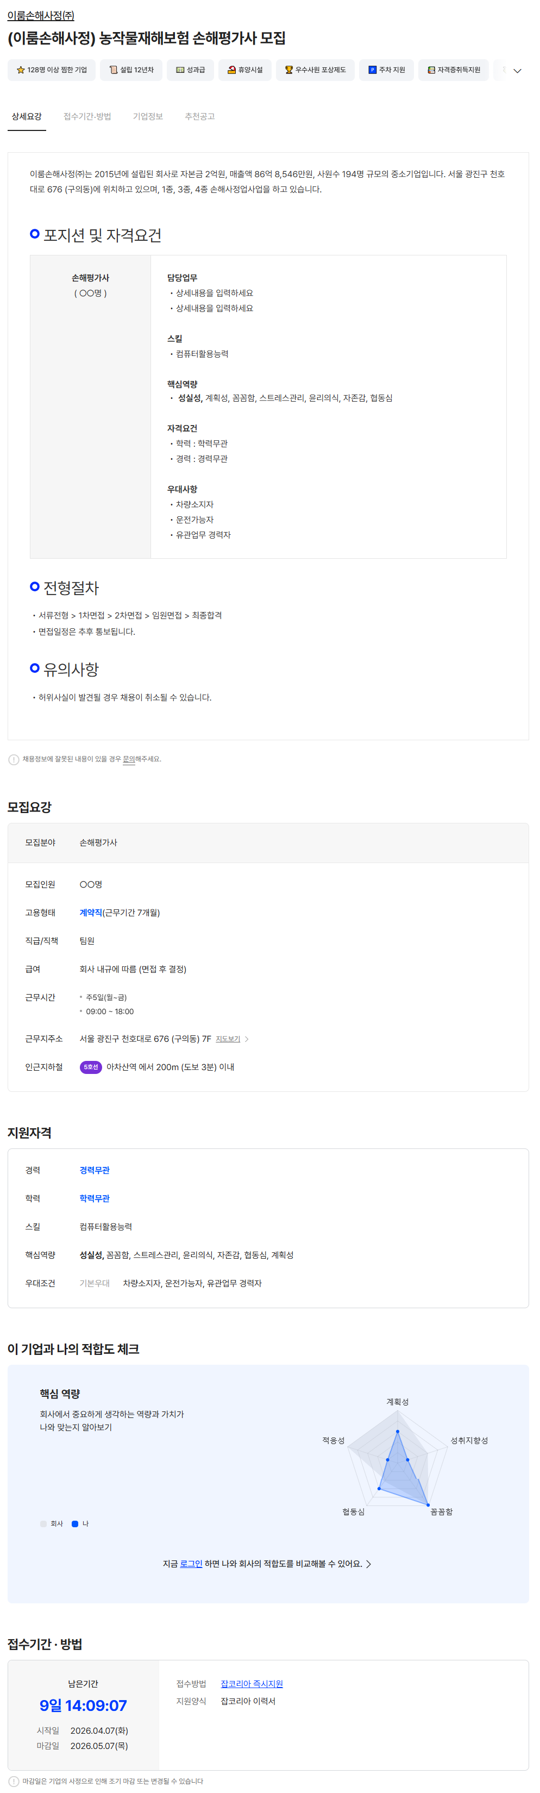Select the 추천공고 tab

click(200, 117)
